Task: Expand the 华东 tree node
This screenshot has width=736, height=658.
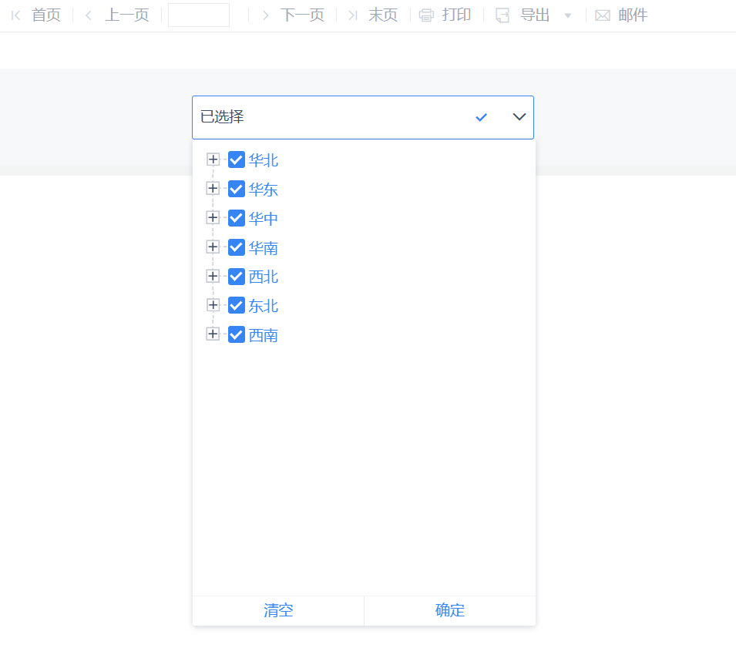Action: click(213, 189)
